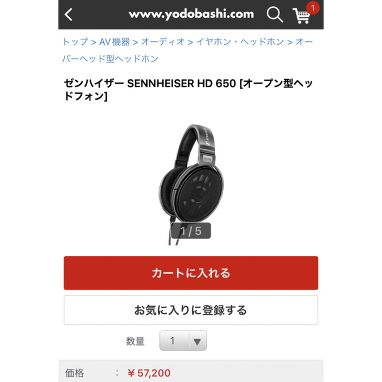382x382 pixels.
Task: Open the バーヘッド型ヘッドホン breadcrumb link
Action: [x=110, y=58]
